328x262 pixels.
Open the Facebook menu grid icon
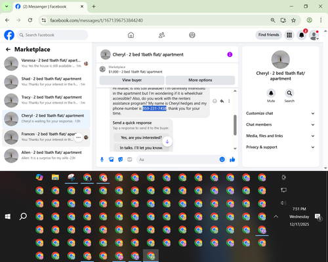[289, 35]
